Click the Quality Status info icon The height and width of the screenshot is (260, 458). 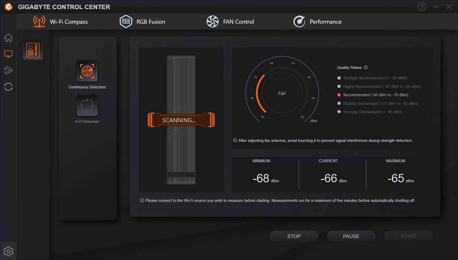(x=366, y=67)
